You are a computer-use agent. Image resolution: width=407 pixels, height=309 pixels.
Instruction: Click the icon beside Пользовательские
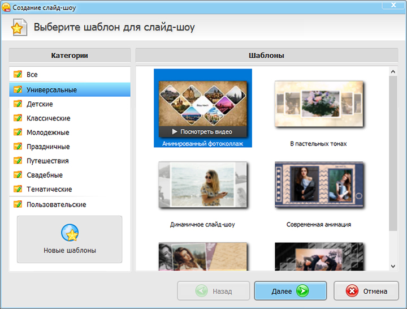click(x=18, y=204)
